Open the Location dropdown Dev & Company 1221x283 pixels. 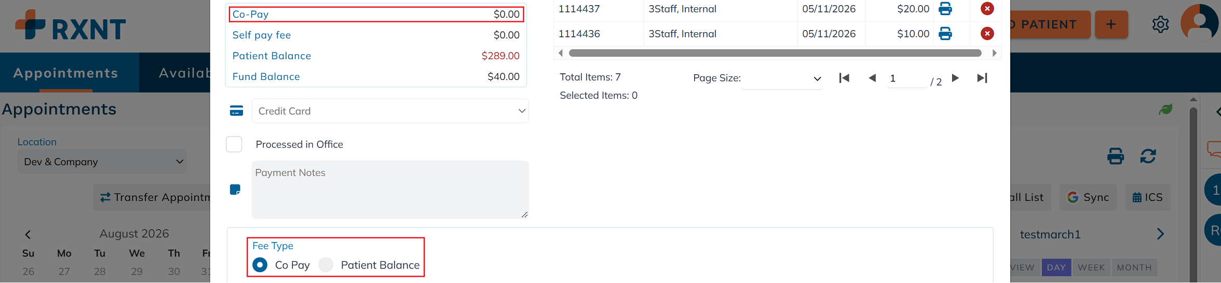click(102, 161)
